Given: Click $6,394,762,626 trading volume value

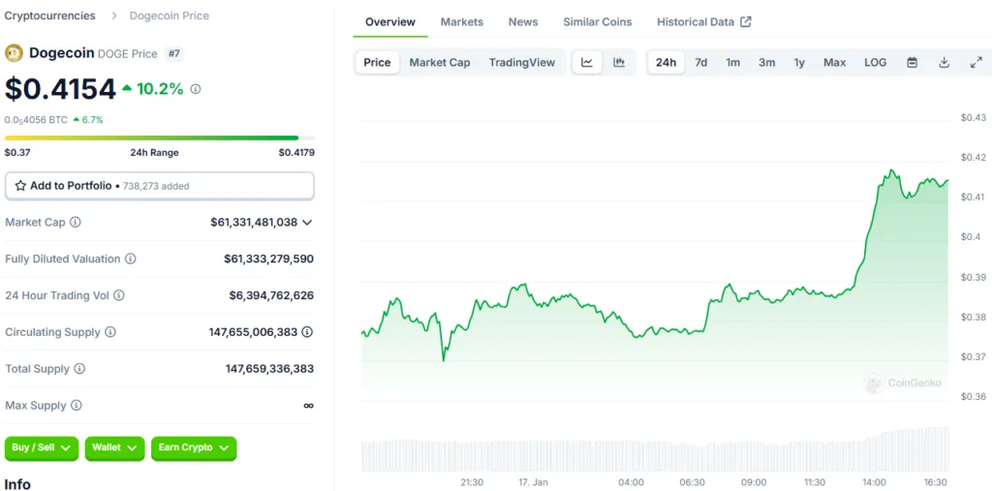Looking at the screenshot, I should click(271, 295).
